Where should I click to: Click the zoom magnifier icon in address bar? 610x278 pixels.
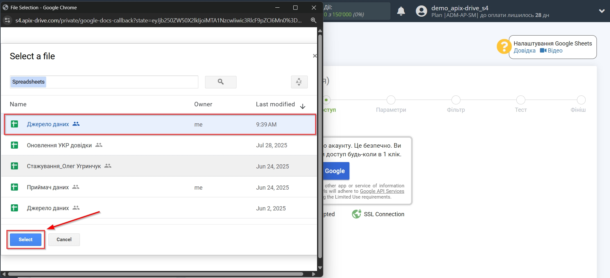(314, 20)
